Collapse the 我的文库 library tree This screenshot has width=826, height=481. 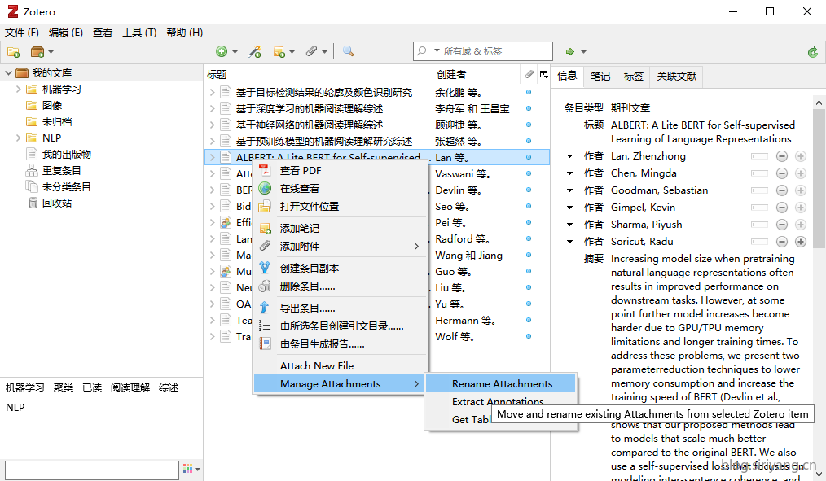(x=8, y=72)
